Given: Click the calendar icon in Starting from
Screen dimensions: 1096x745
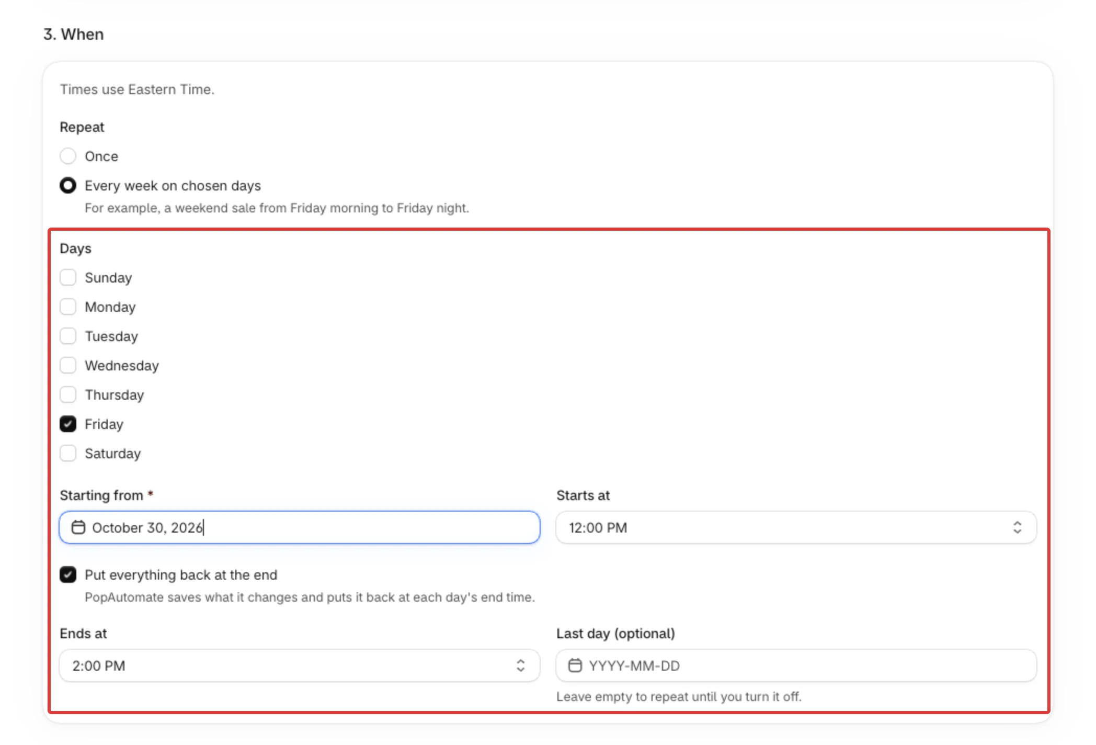Looking at the screenshot, I should (78, 527).
